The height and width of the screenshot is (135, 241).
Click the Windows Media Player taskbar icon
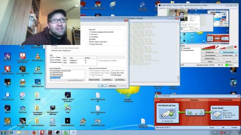coord(26,132)
